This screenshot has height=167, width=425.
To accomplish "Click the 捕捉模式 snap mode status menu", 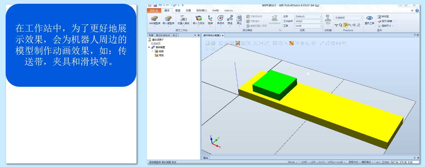I will click(368, 162).
